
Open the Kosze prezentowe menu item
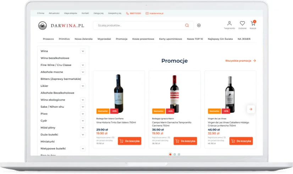pos(143,39)
